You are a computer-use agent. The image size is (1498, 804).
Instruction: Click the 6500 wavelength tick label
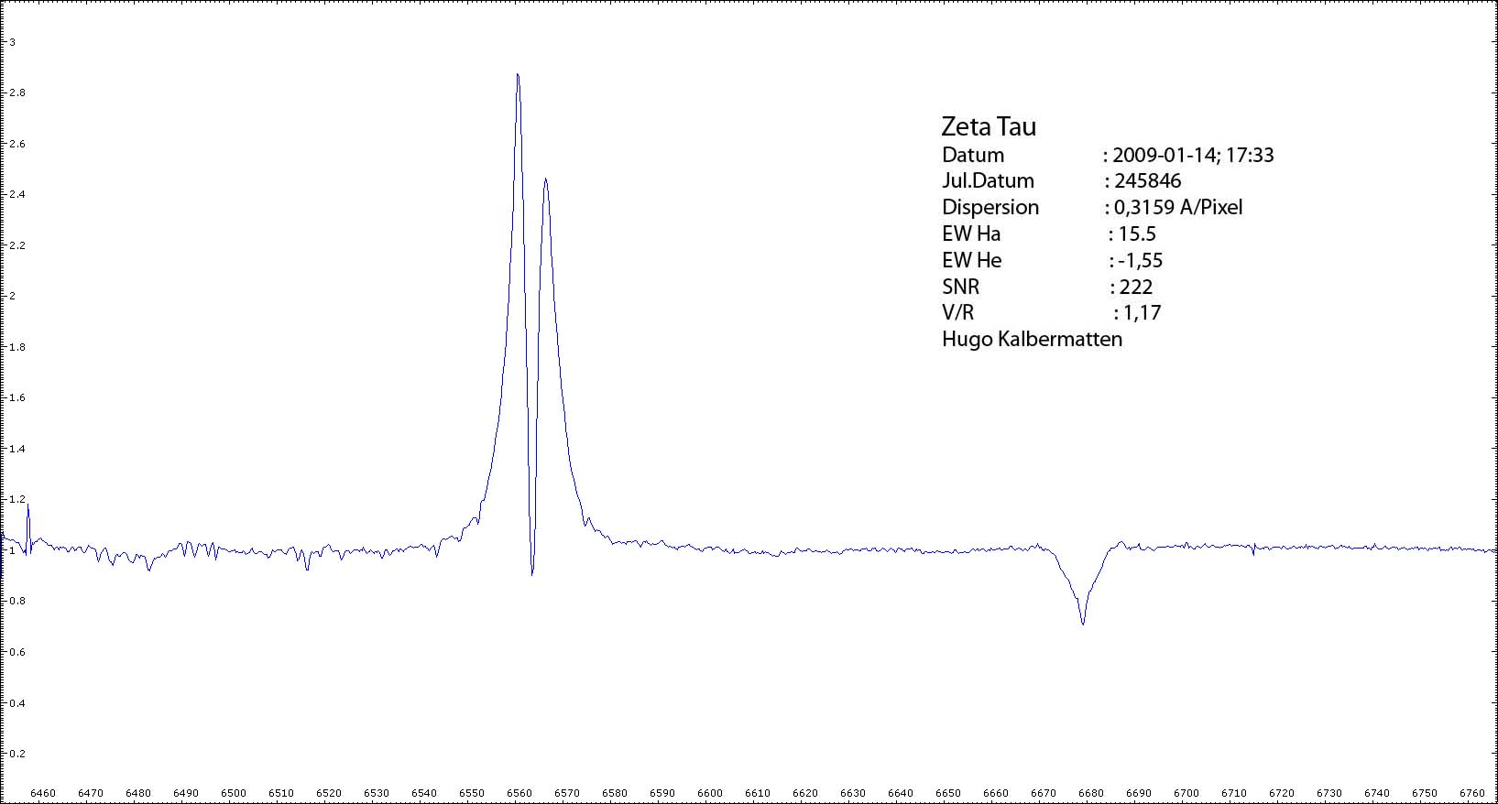[x=234, y=793]
